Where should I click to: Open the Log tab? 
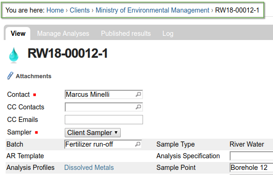tap(168, 34)
